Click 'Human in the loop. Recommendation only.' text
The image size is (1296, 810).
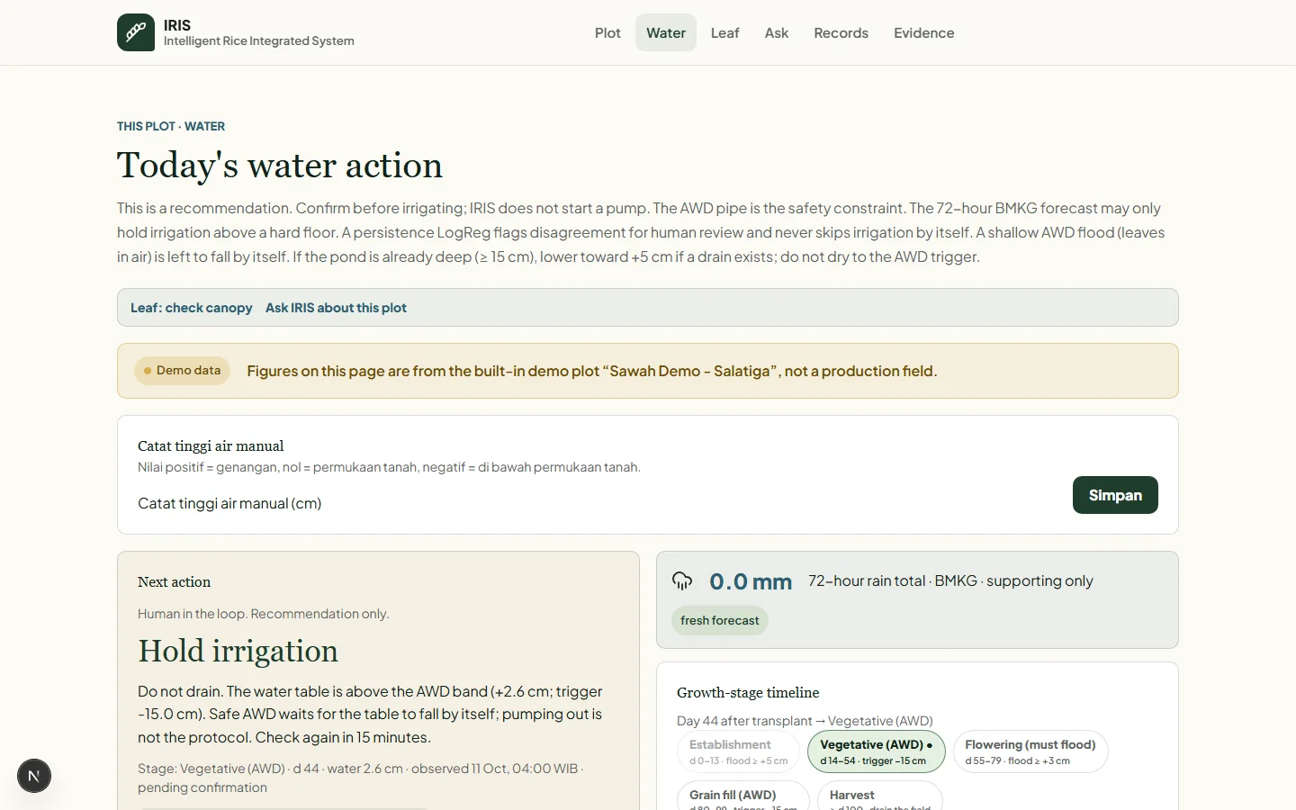click(x=264, y=614)
